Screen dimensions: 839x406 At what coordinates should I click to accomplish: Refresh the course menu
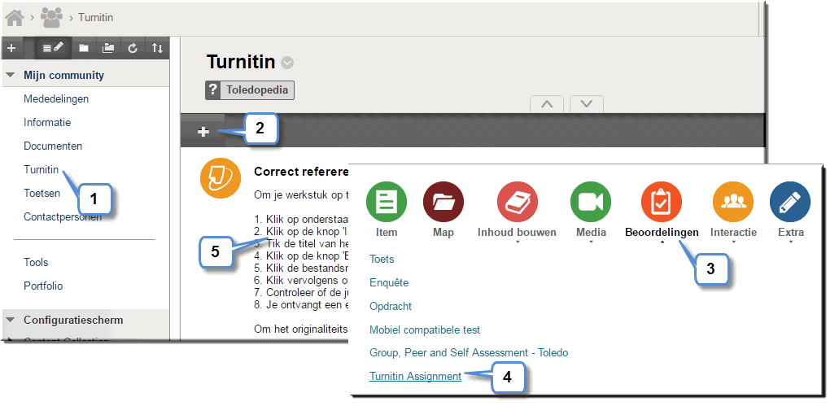(133, 48)
